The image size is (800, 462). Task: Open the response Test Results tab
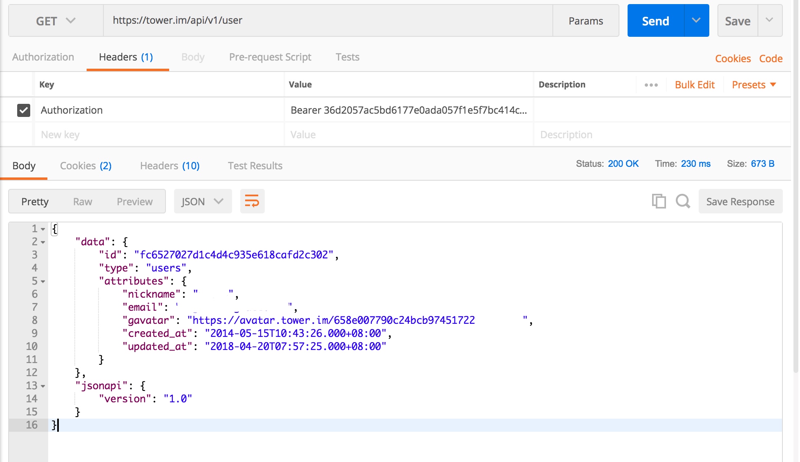coord(255,166)
